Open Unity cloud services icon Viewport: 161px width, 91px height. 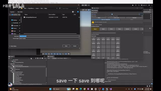[x=133, y=5]
